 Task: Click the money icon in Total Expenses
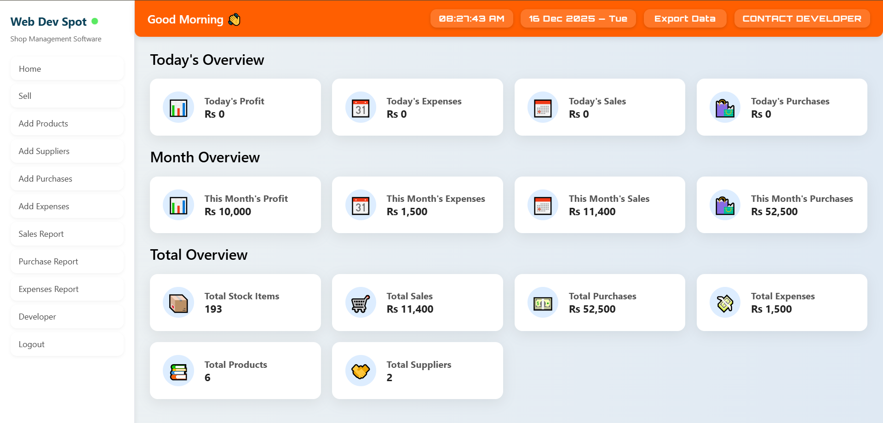coord(725,303)
